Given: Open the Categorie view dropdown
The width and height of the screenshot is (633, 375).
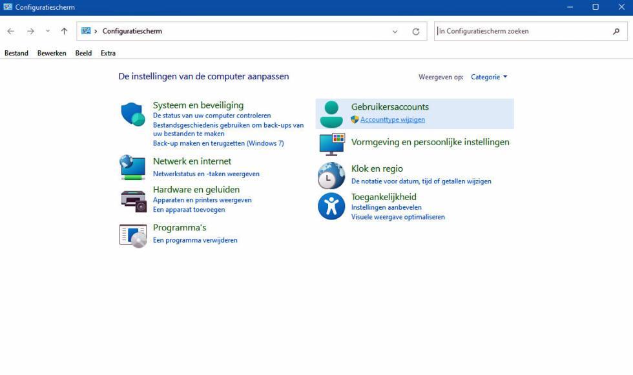Looking at the screenshot, I should (489, 77).
